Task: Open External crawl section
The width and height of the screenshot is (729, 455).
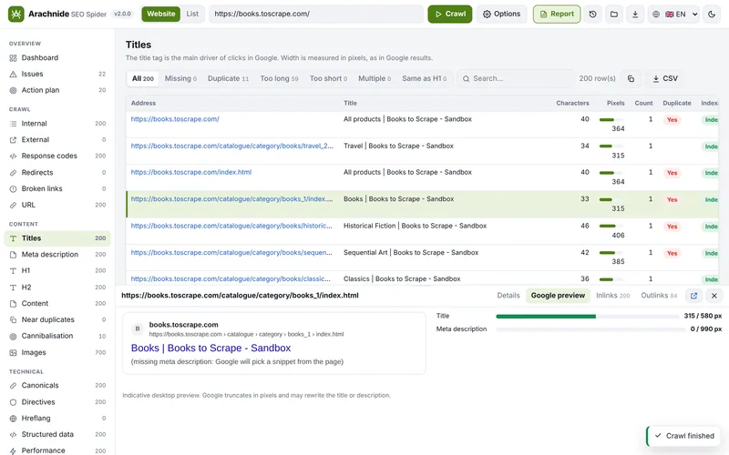Action: tap(57, 140)
